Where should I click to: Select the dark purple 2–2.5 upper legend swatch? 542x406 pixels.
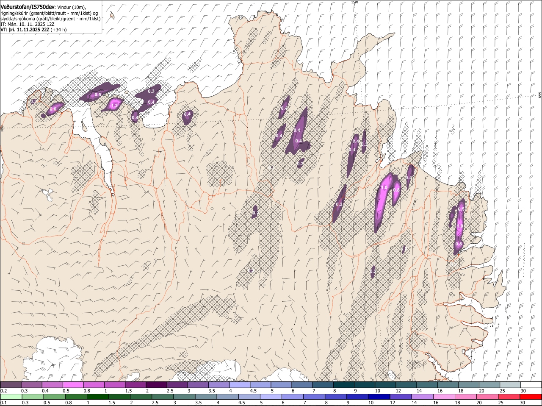(x=156, y=385)
